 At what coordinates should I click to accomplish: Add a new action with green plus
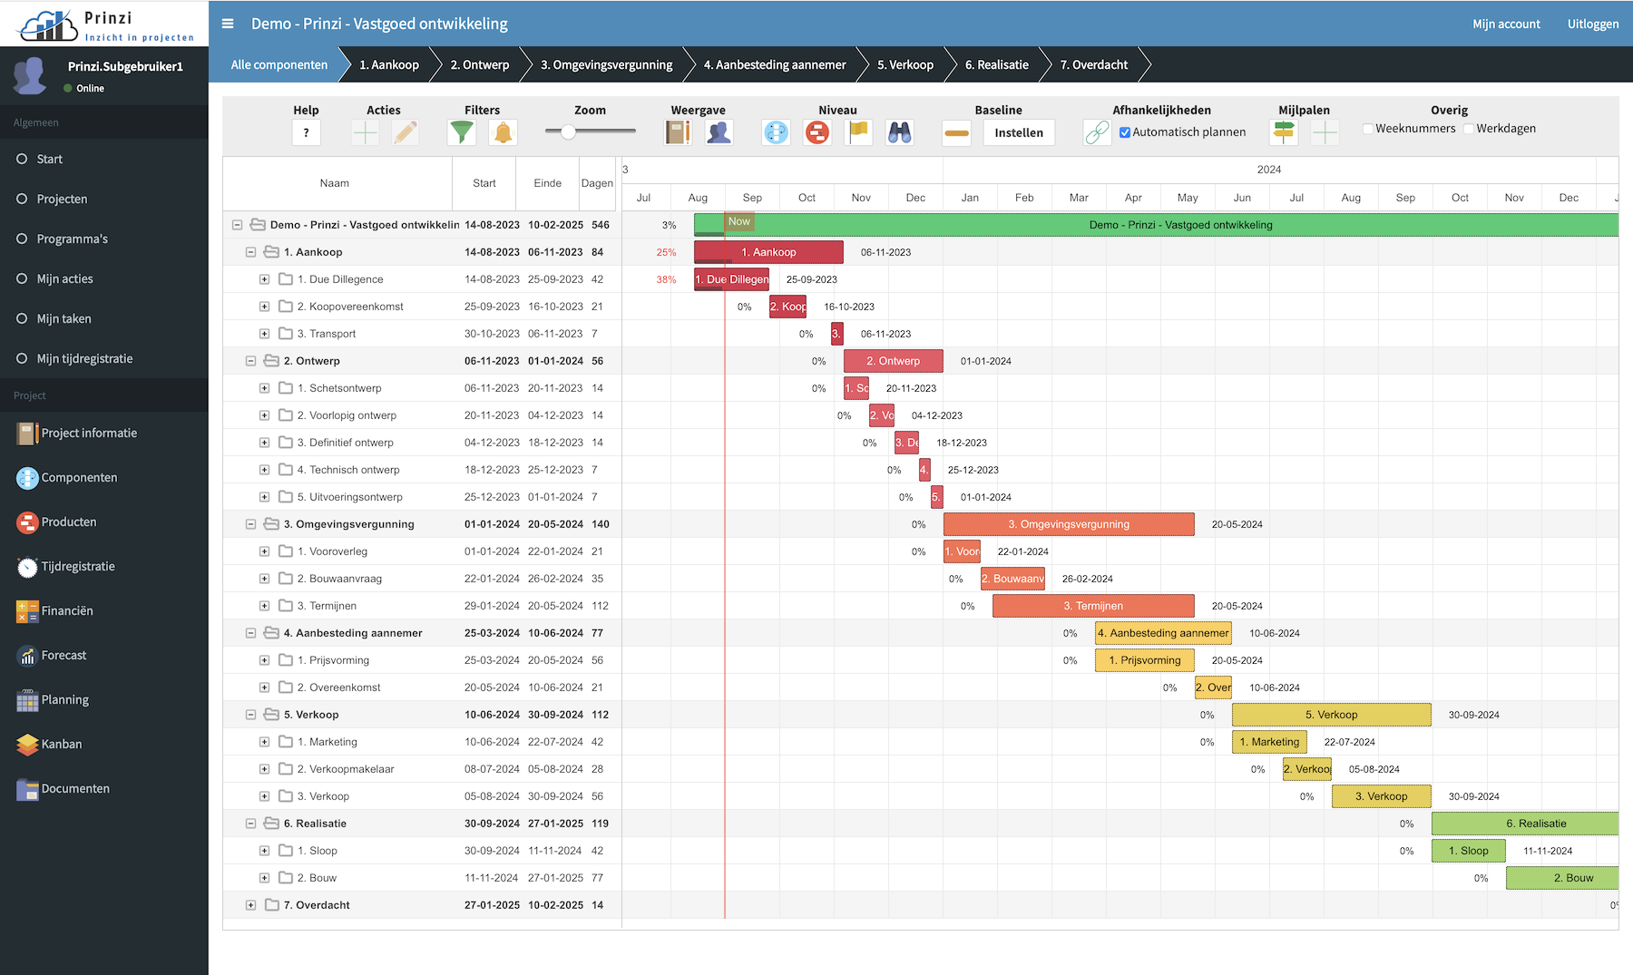click(x=365, y=132)
